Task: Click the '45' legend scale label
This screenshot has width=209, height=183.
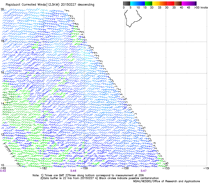Action: (188, 8)
